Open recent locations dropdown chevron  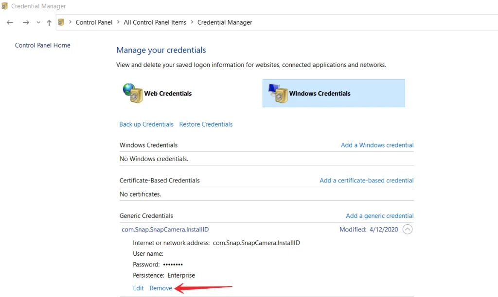click(38, 22)
